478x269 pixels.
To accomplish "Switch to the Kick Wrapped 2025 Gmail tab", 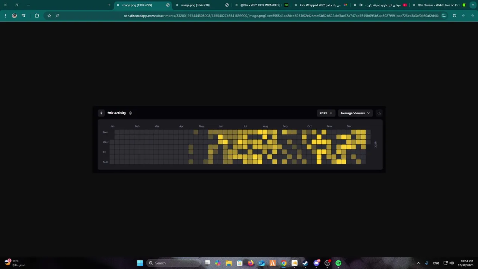I will click(321, 5).
